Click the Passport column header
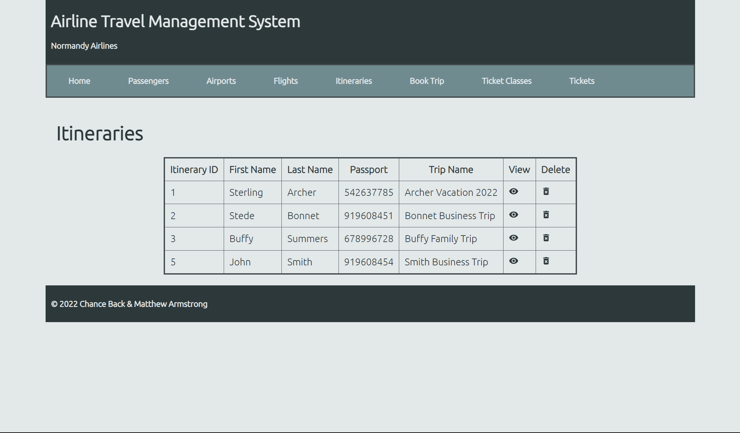This screenshot has height=433, width=740. pyautogui.click(x=369, y=170)
